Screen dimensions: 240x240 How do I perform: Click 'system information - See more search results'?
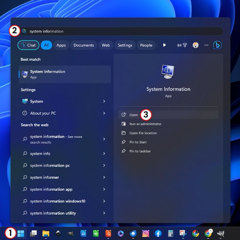coord(65,139)
